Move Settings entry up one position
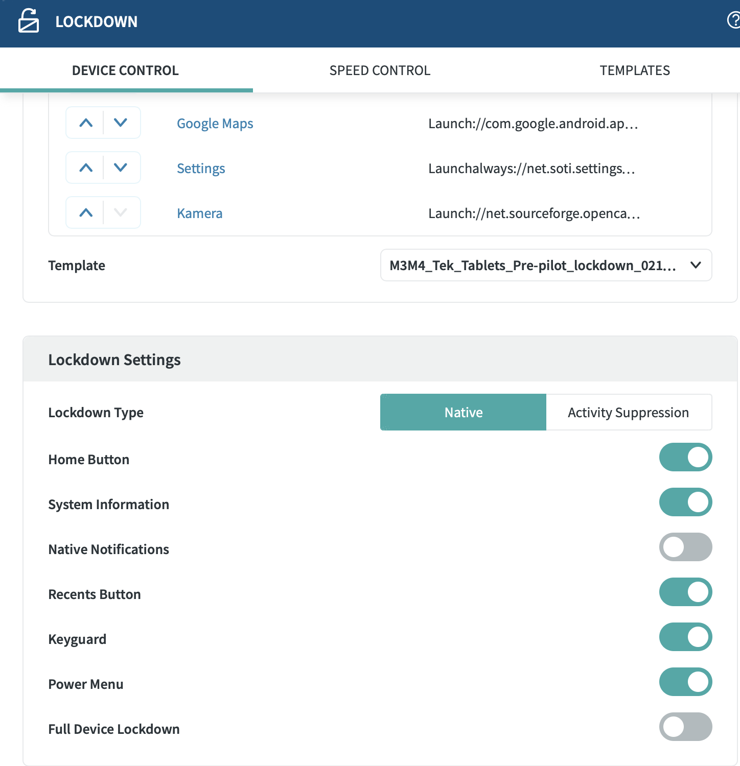Screen dimensions: 740x766 [86, 167]
